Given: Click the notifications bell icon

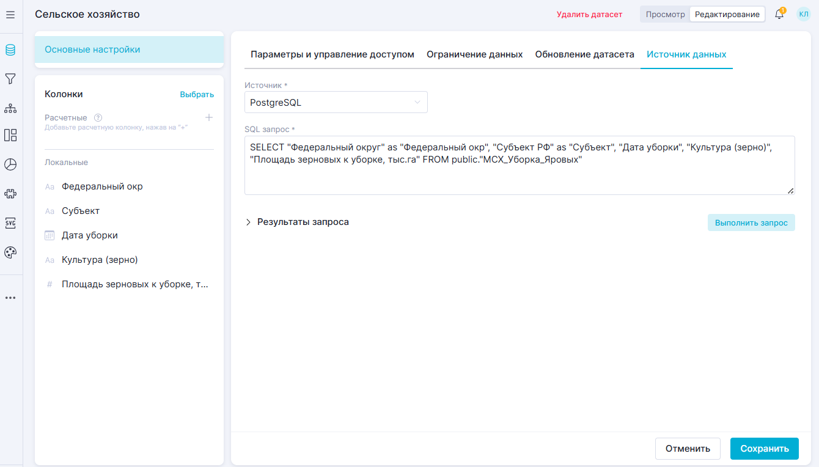Looking at the screenshot, I should (x=779, y=14).
